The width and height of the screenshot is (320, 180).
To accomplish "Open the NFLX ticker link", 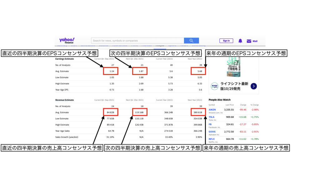I will (212, 139).
